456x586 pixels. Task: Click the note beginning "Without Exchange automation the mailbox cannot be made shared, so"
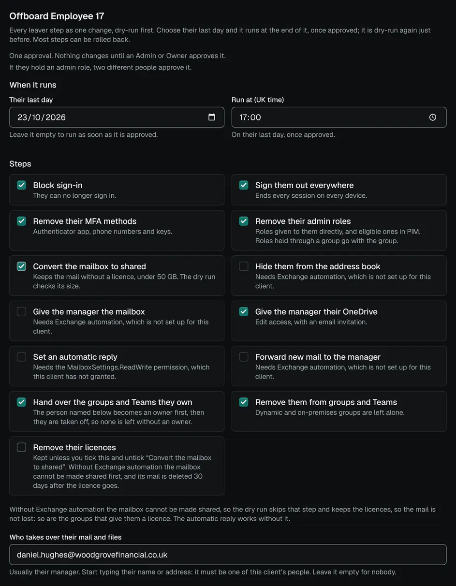coord(222,514)
